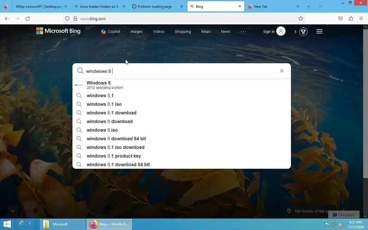Screen dimensions: 368x230
Task: Click the Windows 8 suggestion thumbnail
Action: tap(79, 85)
